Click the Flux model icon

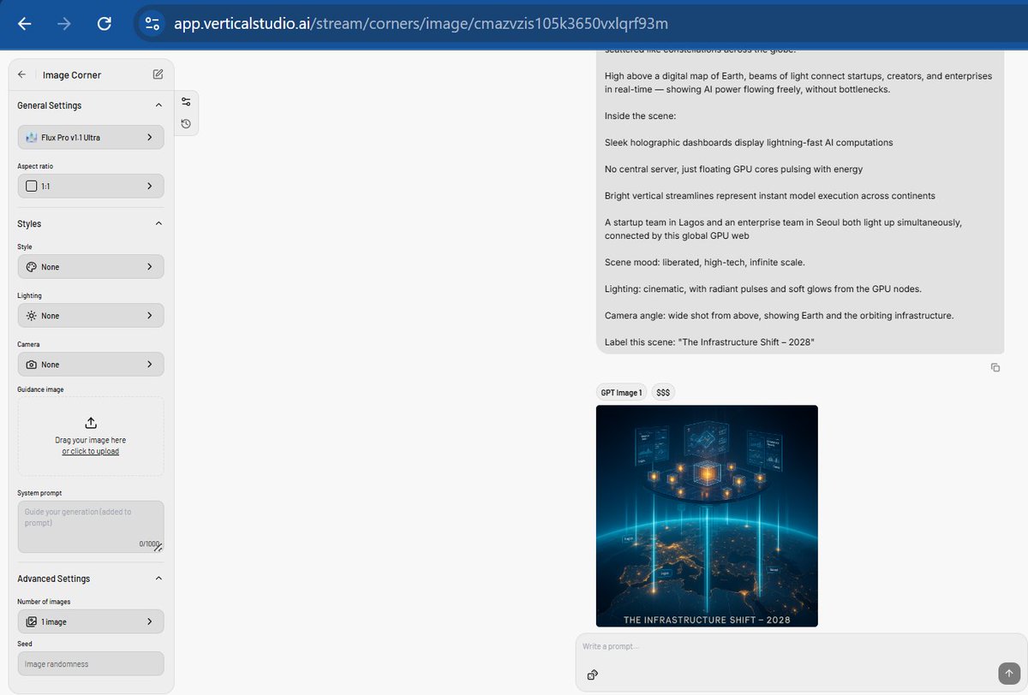point(32,137)
